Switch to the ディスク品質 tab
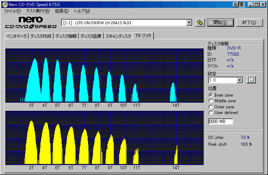Screen dimensions: 268x175 [91, 36]
